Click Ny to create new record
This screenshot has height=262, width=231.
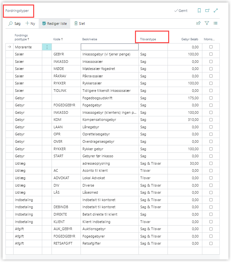30,24
